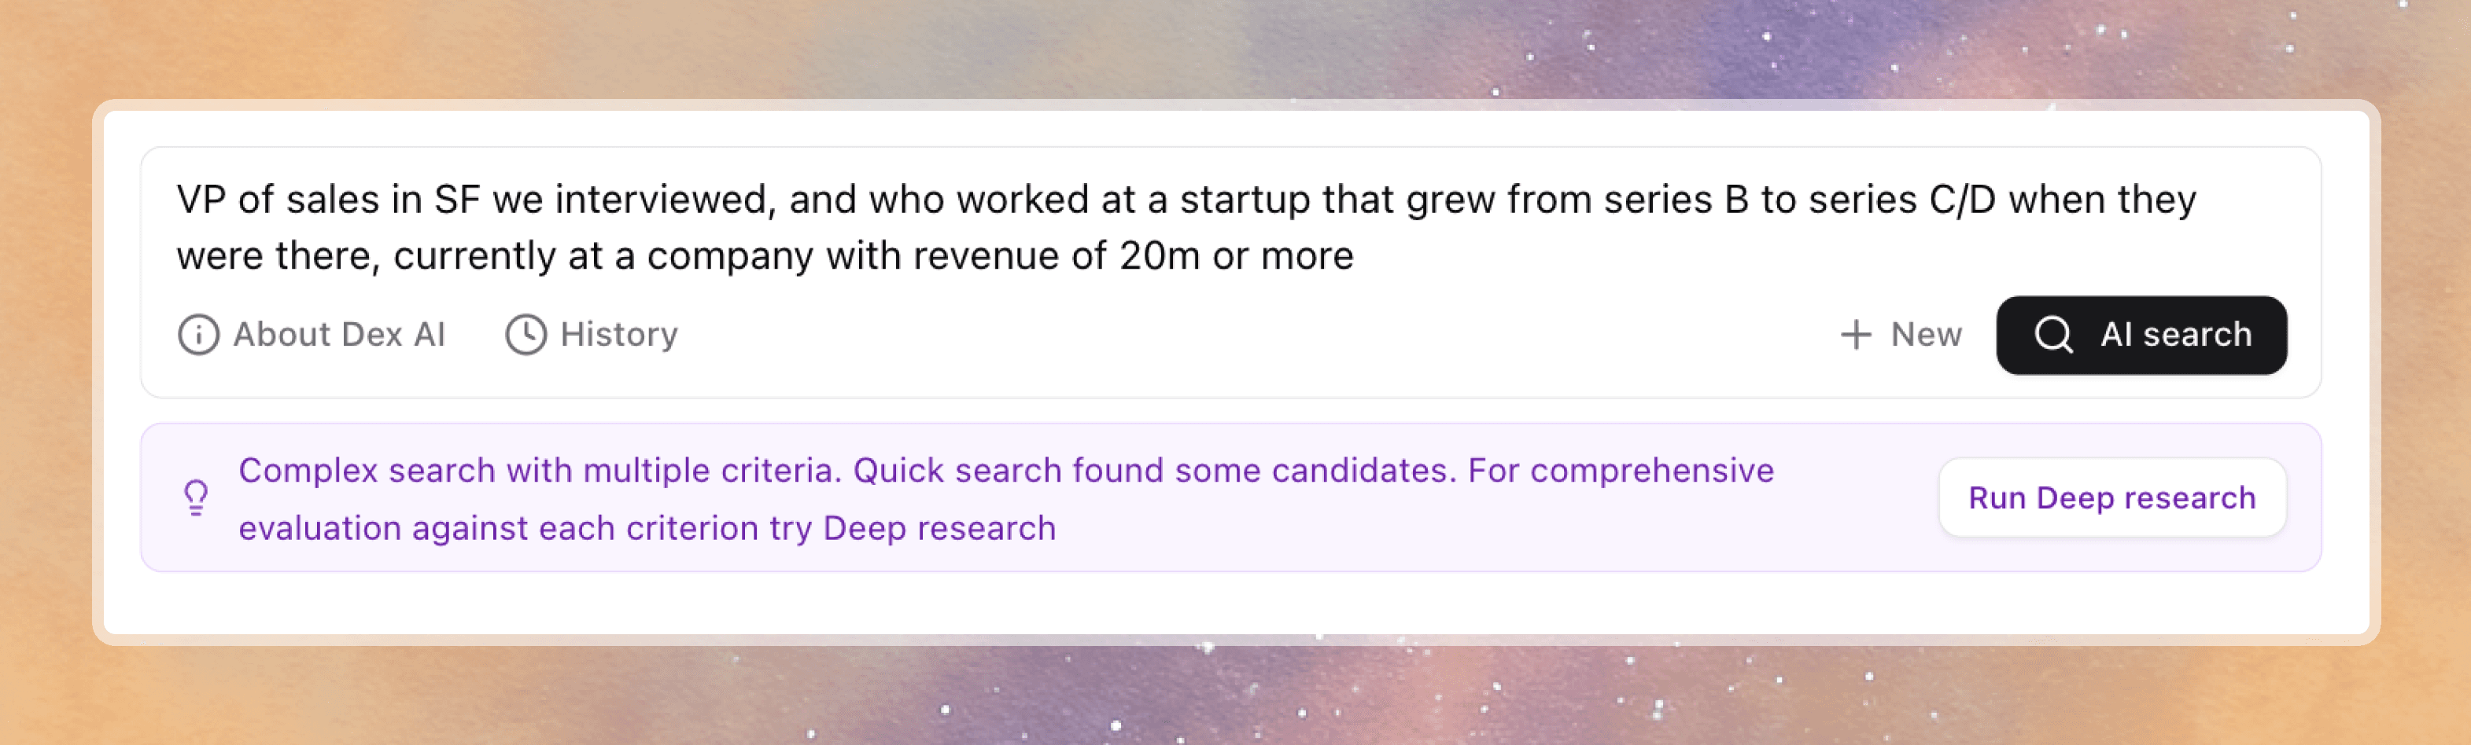Click inside the VP of sales query text
2471x745 pixels.
[x=959, y=226]
